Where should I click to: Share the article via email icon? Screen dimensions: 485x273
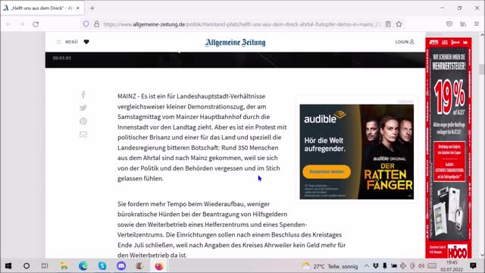pos(83,134)
